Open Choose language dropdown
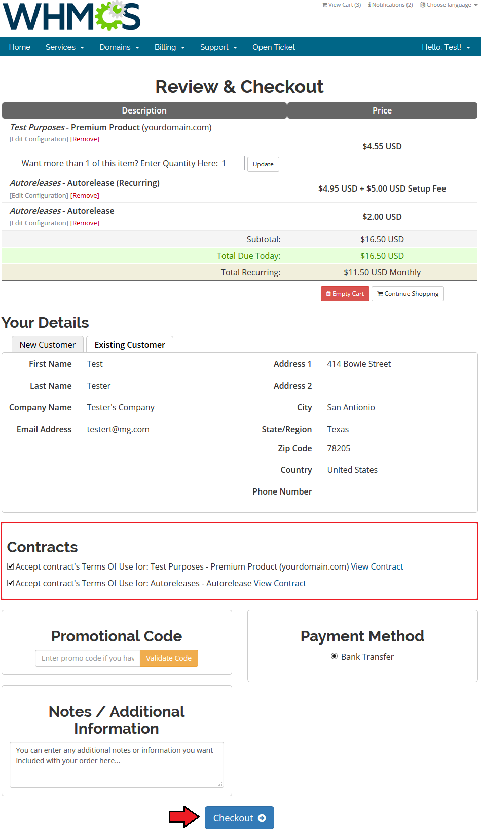481x832 pixels. point(449,5)
